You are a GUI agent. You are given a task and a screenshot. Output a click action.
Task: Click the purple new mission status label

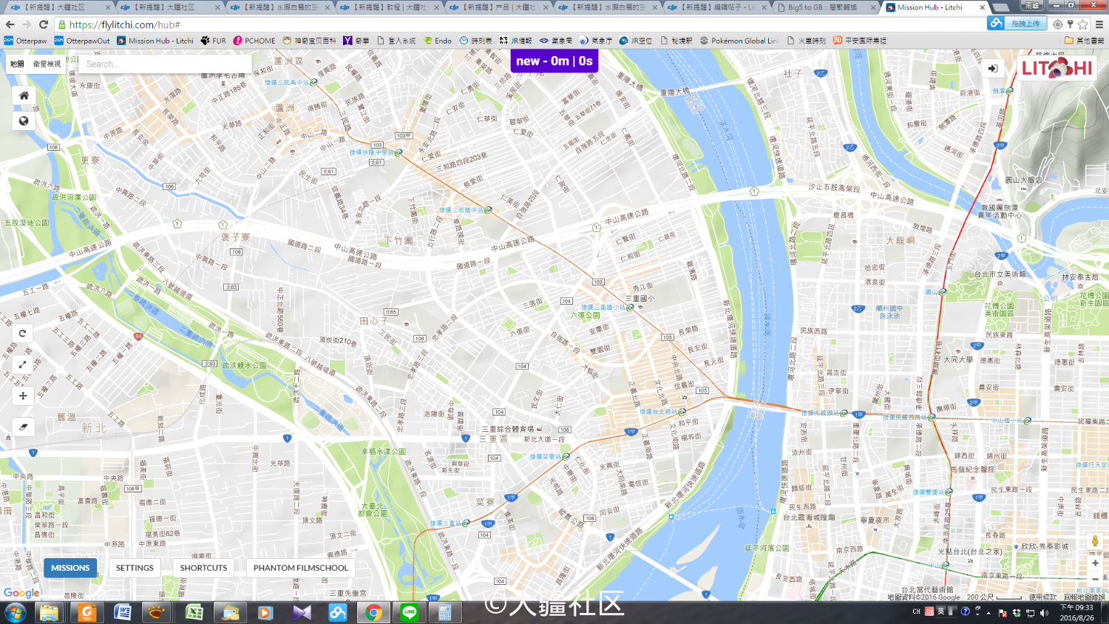coord(554,61)
